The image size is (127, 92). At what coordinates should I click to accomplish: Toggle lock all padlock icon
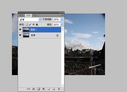[x=37, y=24]
